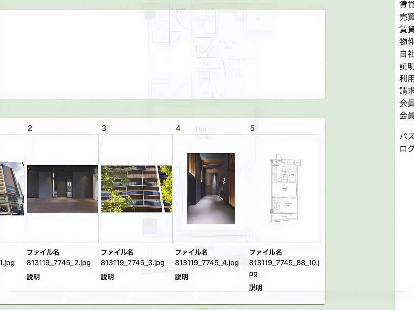The height and width of the screenshot is (310, 414).
Task: Click the 説明 label under 813119_7745_88_10.jpg
Action: coord(256,288)
